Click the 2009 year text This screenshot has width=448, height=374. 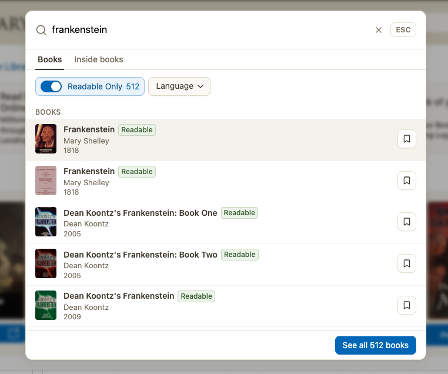[72, 317]
